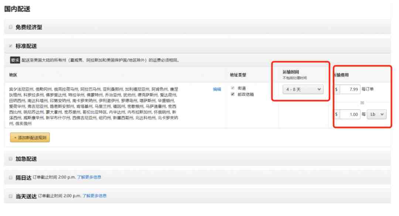Check the 隔日达 option

point(11,177)
